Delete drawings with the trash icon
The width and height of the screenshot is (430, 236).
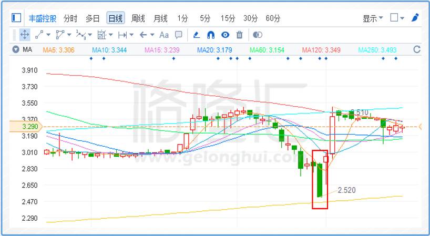(240, 35)
